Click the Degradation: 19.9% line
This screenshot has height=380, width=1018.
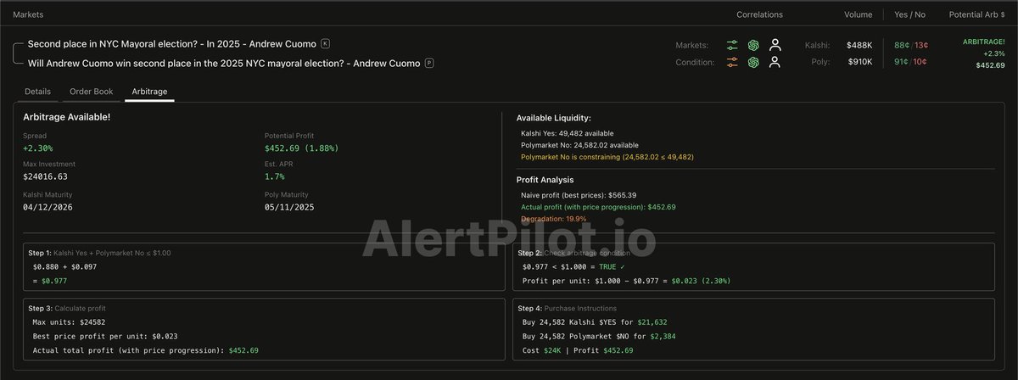pyautogui.click(x=553, y=219)
